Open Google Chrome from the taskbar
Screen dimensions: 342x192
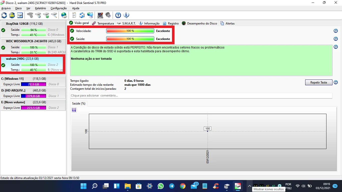pos(183,186)
